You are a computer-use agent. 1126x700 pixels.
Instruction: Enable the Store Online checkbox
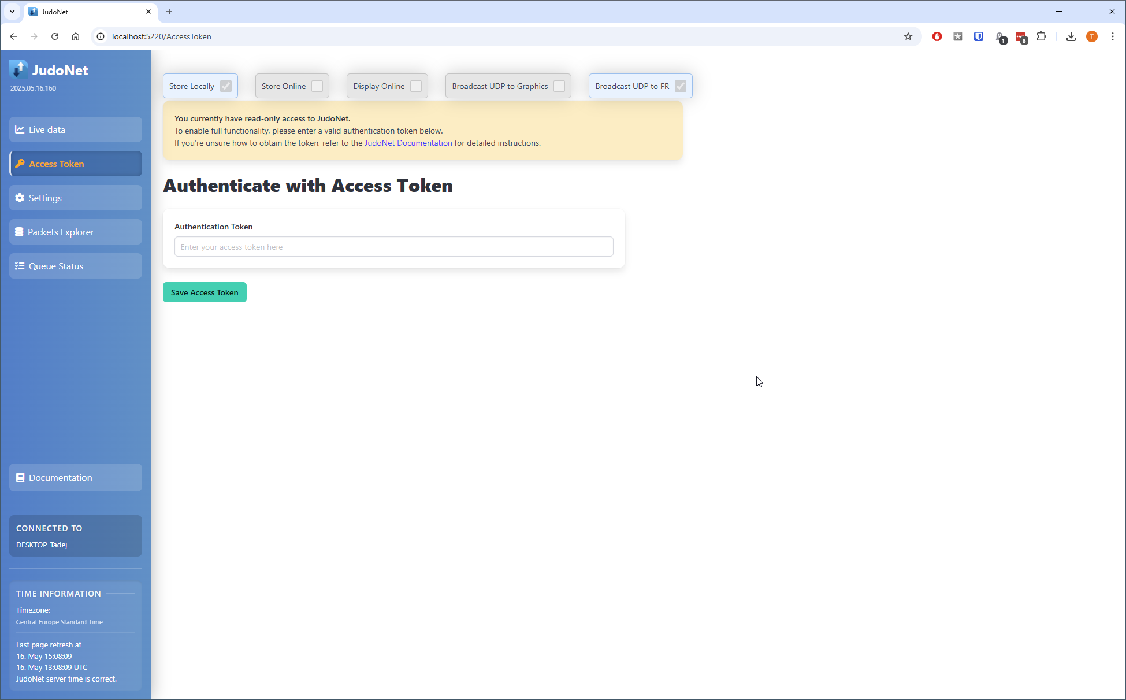coord(317,86)
